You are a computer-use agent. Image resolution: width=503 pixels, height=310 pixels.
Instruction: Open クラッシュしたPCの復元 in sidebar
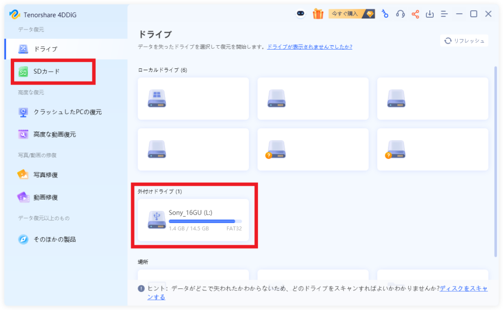click(x=66, y=112)
